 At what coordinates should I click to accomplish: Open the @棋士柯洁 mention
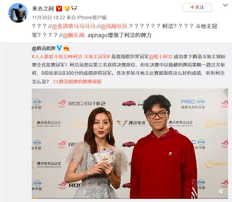[161, 56]
